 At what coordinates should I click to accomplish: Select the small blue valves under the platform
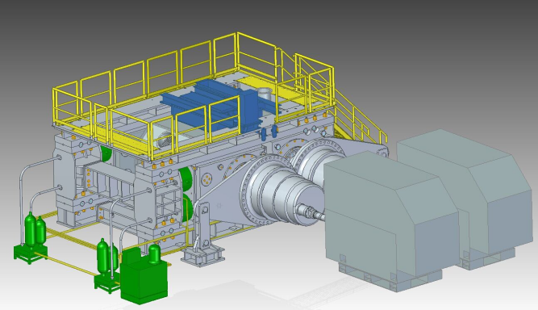(x=269, y=133)
